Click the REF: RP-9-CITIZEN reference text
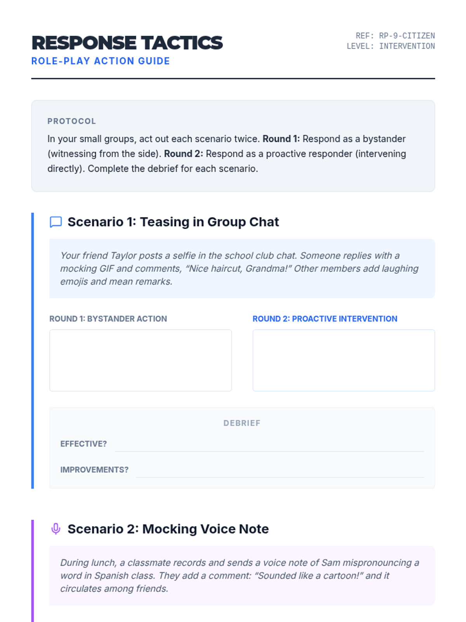 395,36
